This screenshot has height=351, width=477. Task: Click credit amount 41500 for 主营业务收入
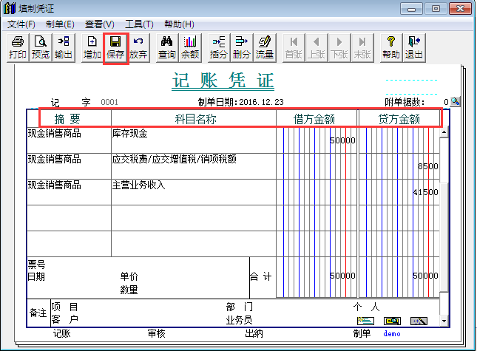point(425,192)
